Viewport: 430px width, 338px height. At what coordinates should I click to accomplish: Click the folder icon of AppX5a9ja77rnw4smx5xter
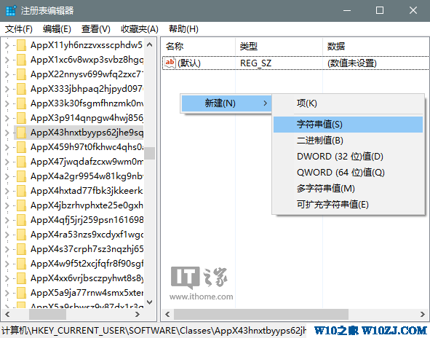[21, 293]
